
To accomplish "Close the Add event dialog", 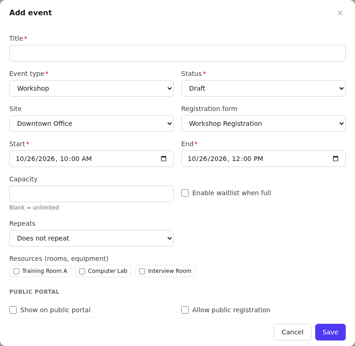I will coord(340,13).
